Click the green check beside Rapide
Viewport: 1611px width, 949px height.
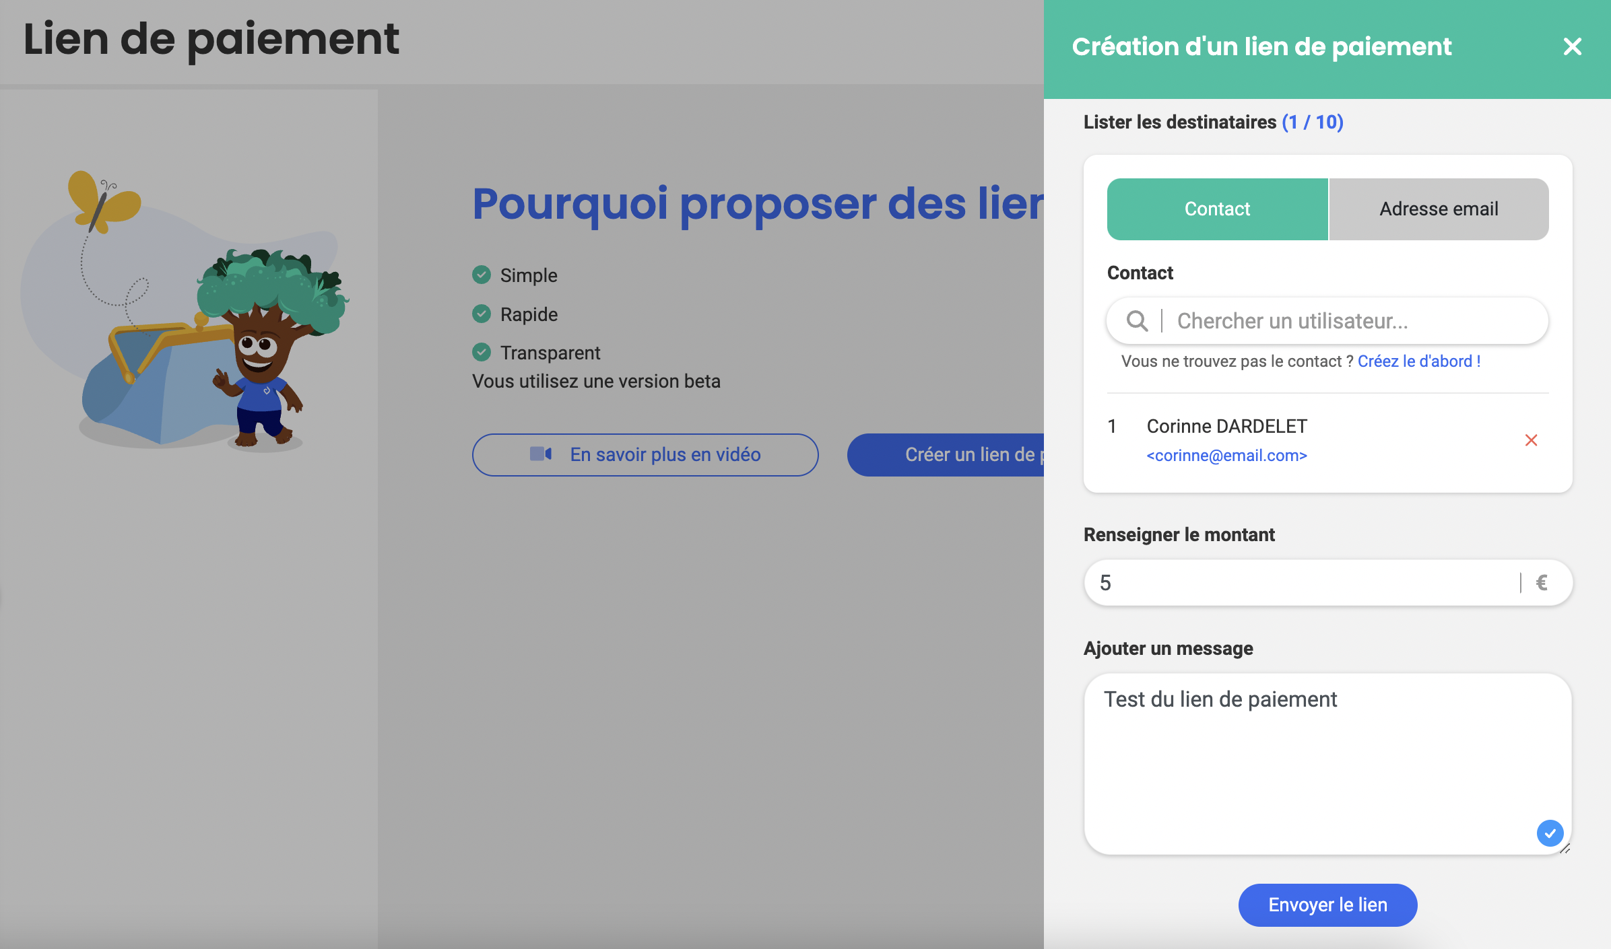point(482,314)
